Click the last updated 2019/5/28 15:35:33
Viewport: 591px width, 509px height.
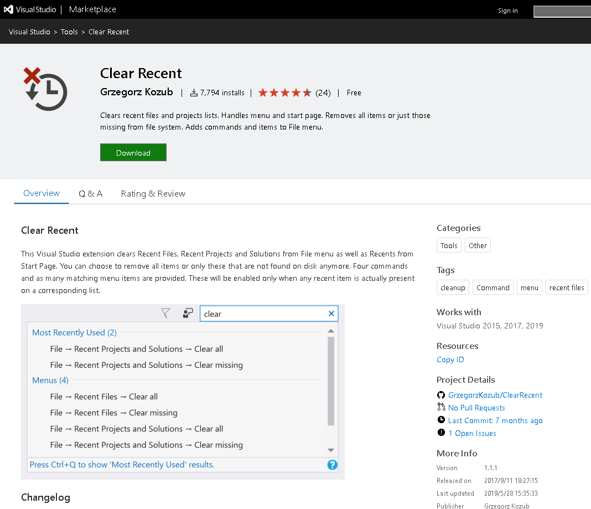pyautogui.click(x=511, y=493)
